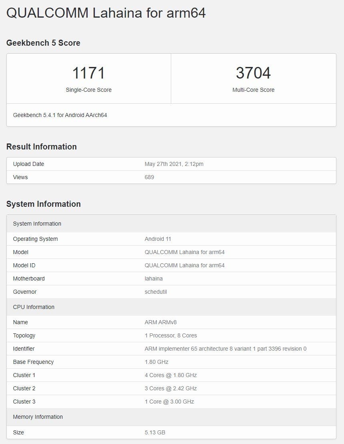Click the Operating System label
The image size is (344, 444).
tap(35, 239)
